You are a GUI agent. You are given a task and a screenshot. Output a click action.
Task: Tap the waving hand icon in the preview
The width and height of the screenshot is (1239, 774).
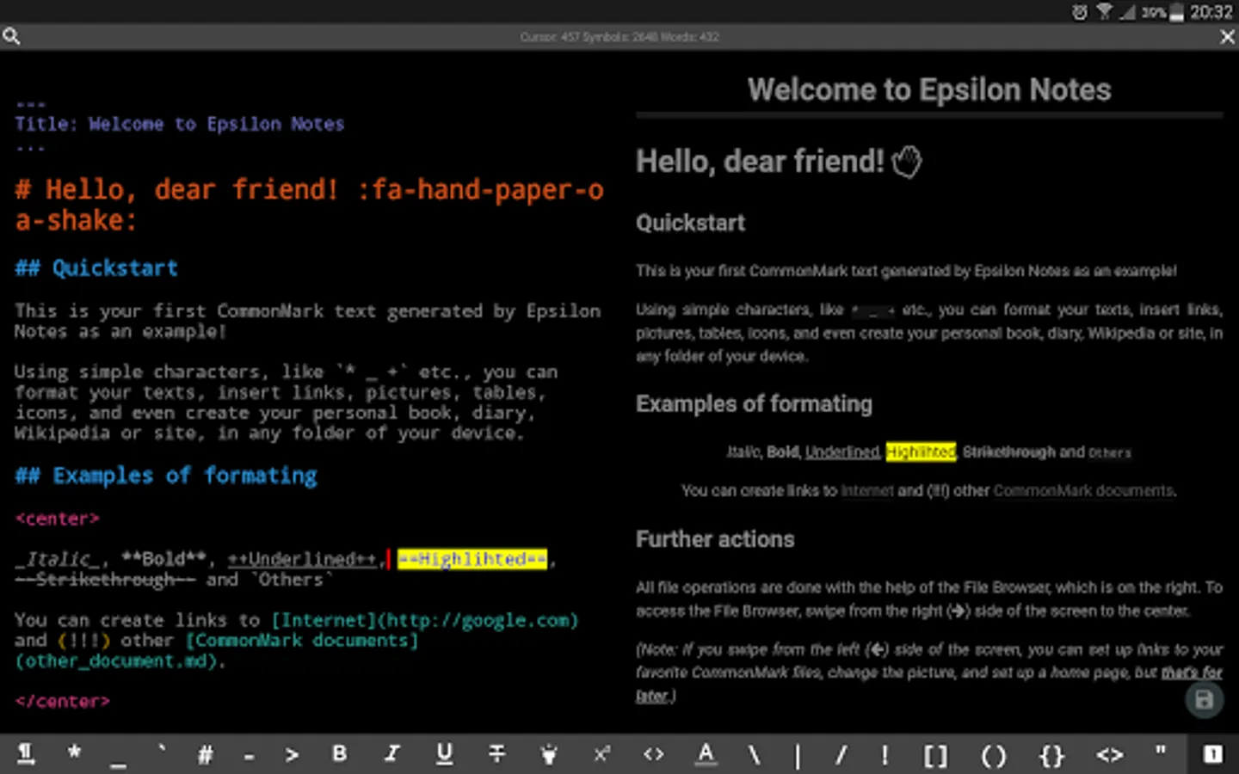pos(907,162)
